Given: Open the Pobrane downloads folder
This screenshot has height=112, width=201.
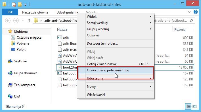Looking at the screenshot, I should (x=23, y=43).
